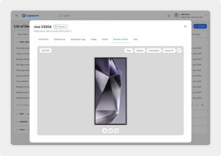Expand the DPD group
This screenshot has width=221, height=156.
[17, 114]
